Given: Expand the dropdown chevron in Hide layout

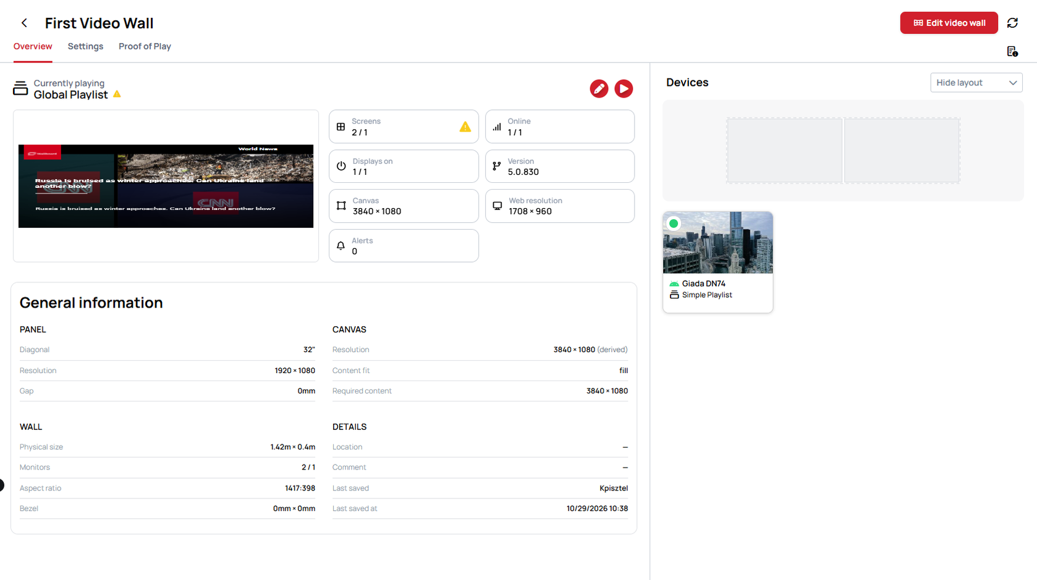Looking at the screenshot, I should [x=1013, y=83].
